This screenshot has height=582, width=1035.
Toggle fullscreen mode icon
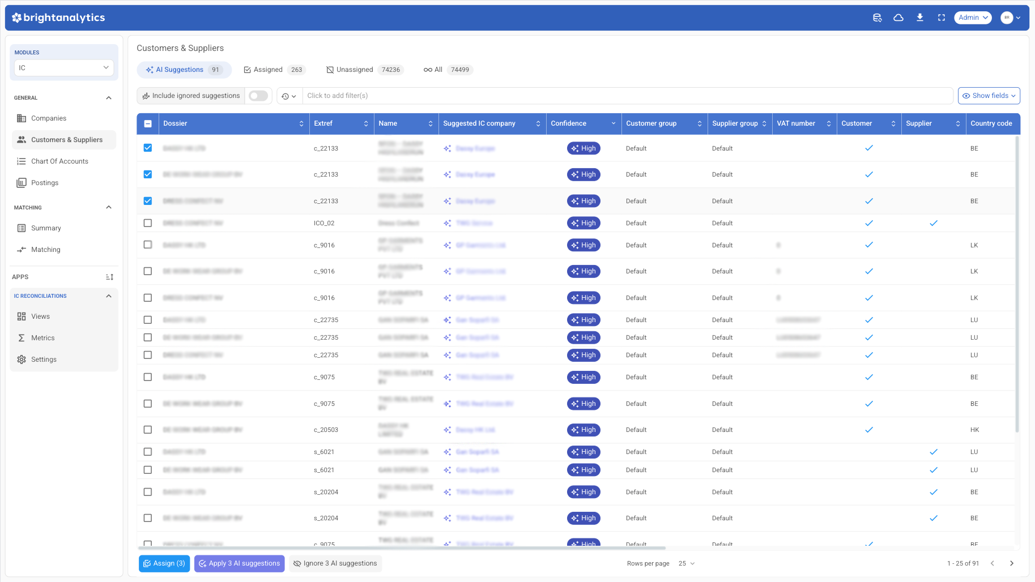point(942,18)
